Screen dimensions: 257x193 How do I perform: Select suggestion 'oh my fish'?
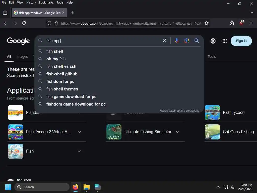click(x=119, y=59)
